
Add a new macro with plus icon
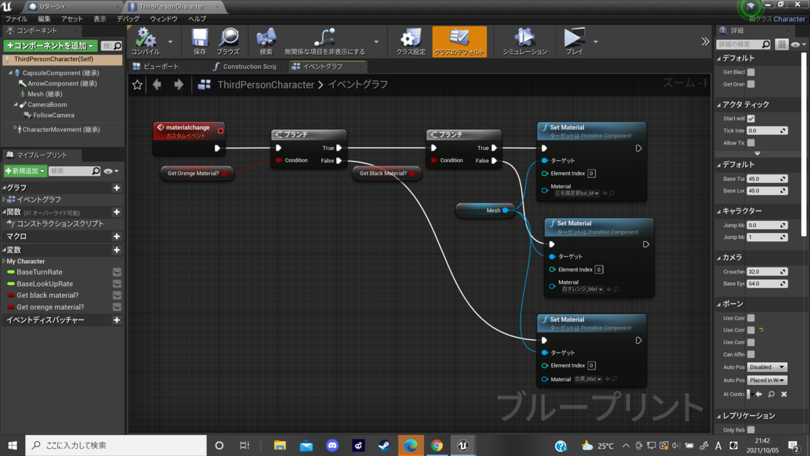(117, 236)
